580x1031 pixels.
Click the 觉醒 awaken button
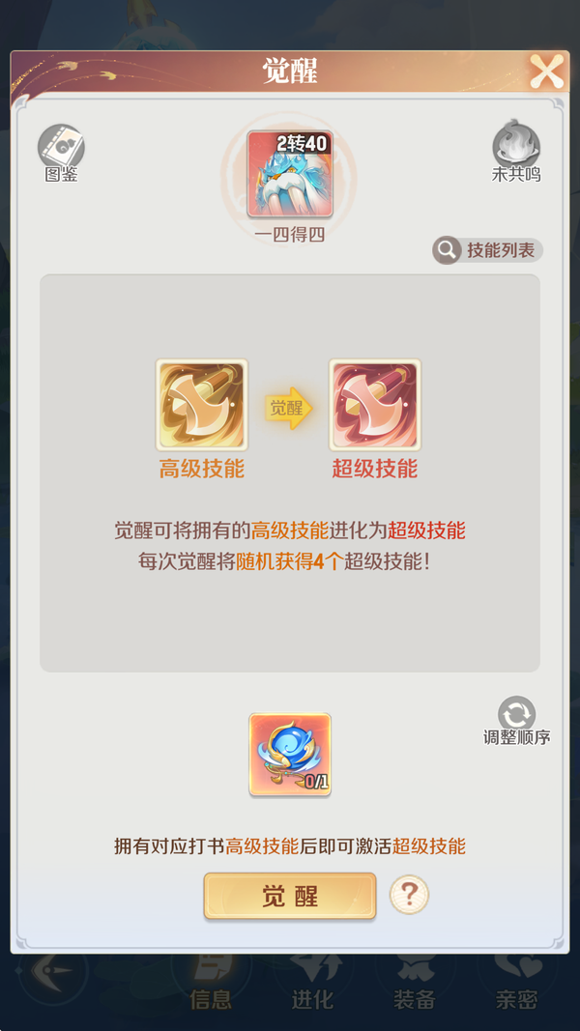tap(290, 896)
